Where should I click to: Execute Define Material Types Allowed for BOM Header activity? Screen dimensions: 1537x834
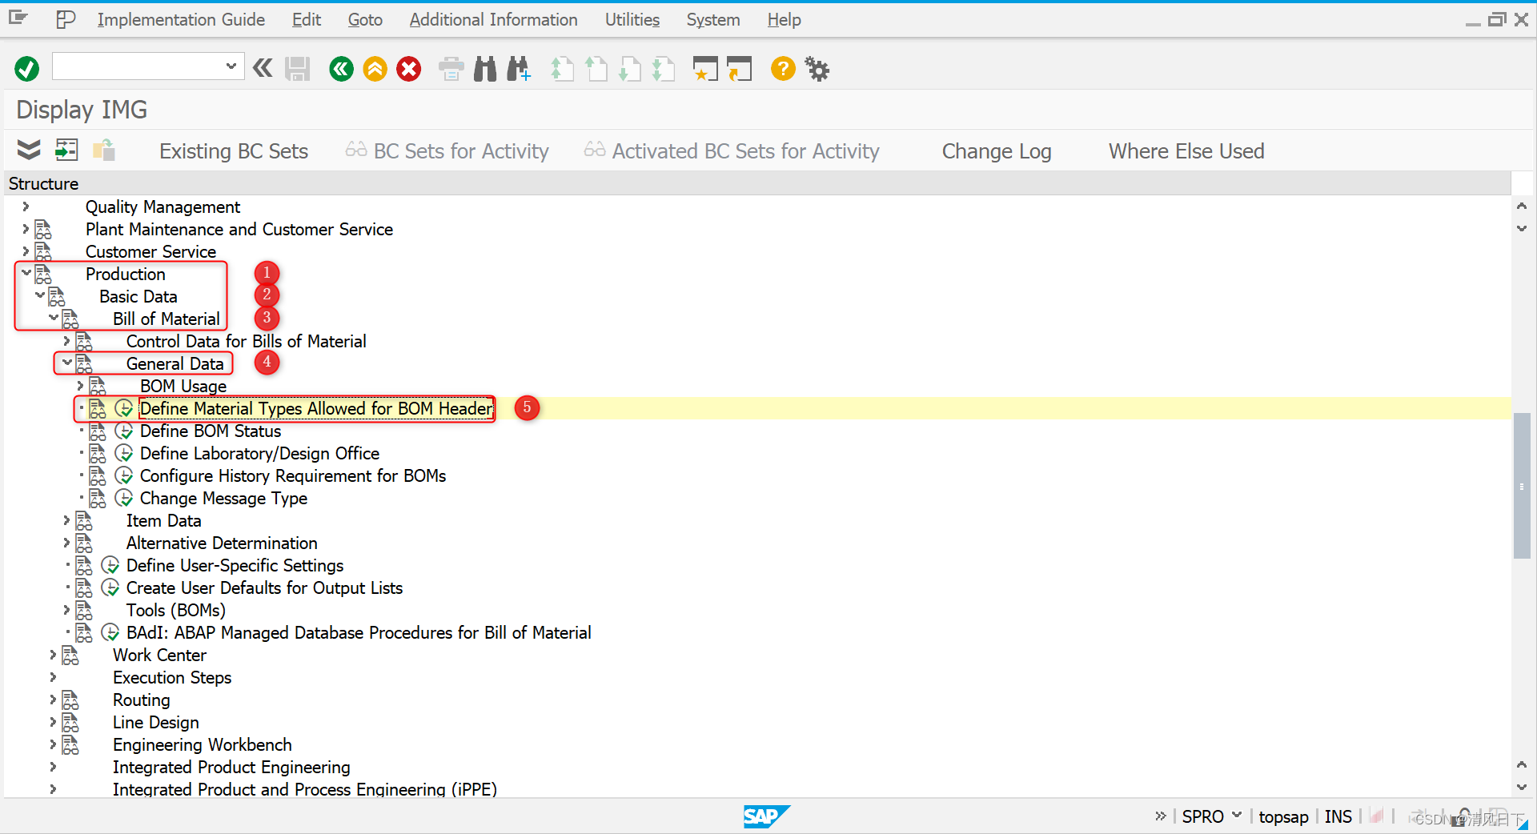tap(124, 408)
